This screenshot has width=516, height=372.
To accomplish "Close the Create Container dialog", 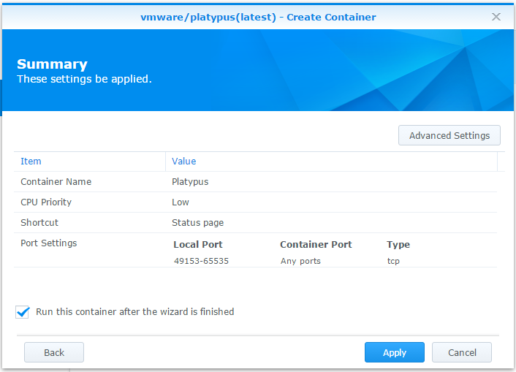I will [x=496, y=16].
